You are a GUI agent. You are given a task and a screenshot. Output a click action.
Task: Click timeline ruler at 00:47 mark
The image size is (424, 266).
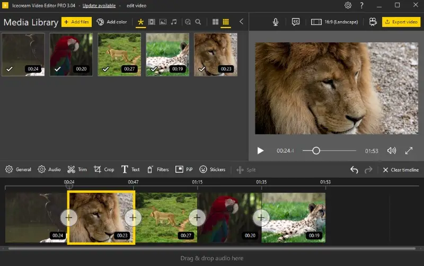pyautogui.click(x=133, y=182)
